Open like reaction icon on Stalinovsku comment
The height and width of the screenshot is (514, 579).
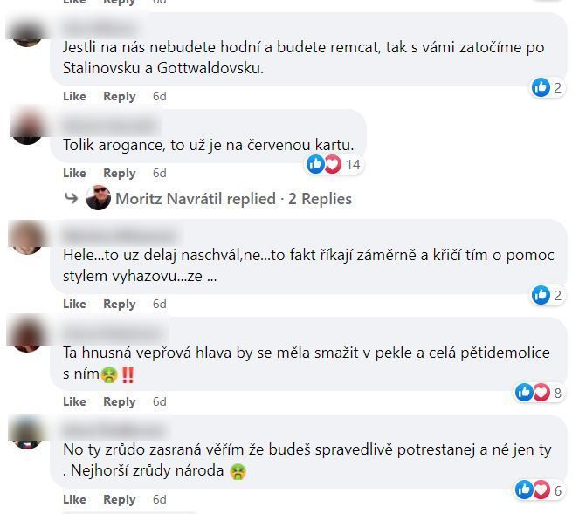pos(541,87)
